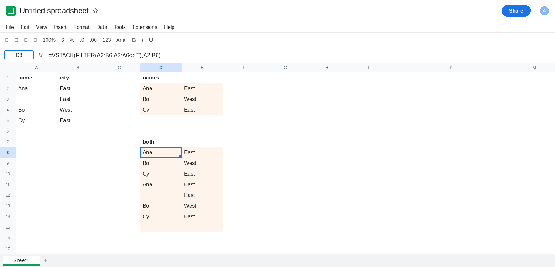Decrease decimal places (.0)
Viewport: 555px width, 267px height.
pyautogui.click(x=82, y=40)
